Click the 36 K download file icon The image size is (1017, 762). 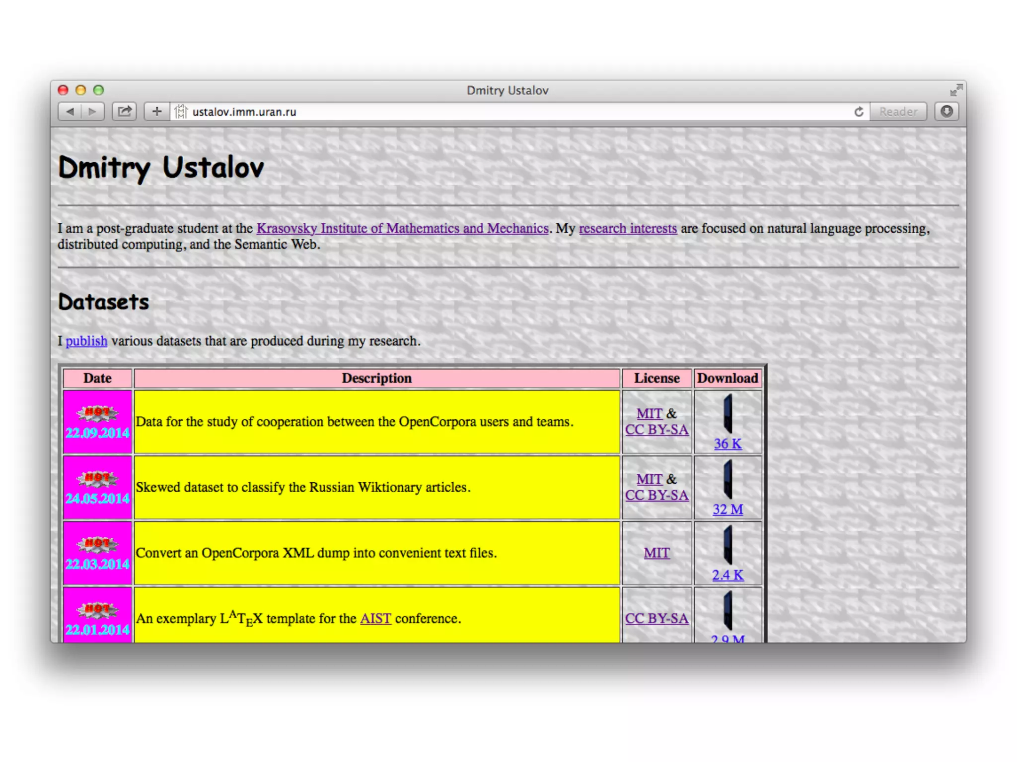point(728,414)
